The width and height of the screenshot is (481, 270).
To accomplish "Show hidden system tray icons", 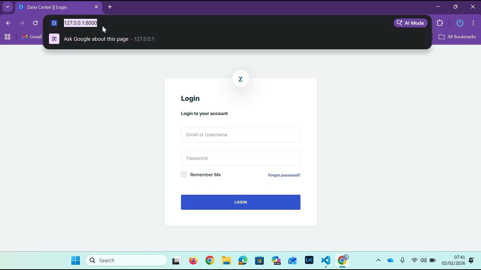I will [378, 260].
